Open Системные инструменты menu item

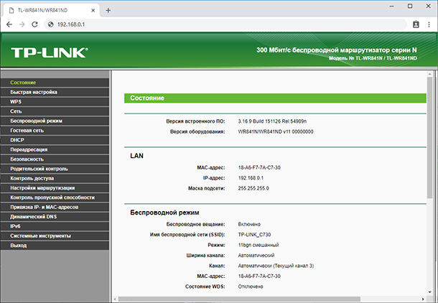(x=55, y=236)
